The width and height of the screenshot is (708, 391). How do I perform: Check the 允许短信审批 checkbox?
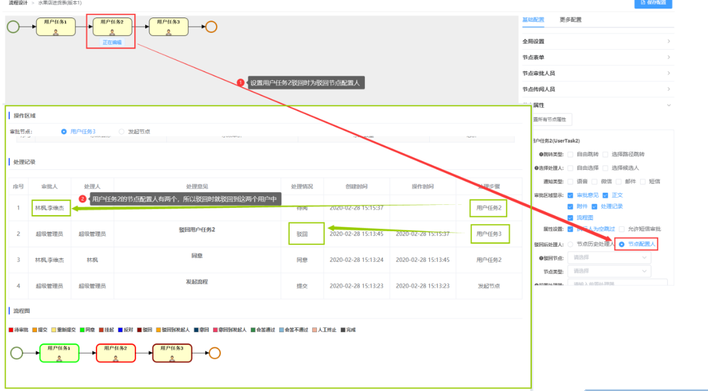[622, 229]
